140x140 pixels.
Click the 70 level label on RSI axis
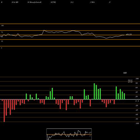pyautogui.click(x=2, y=32)
